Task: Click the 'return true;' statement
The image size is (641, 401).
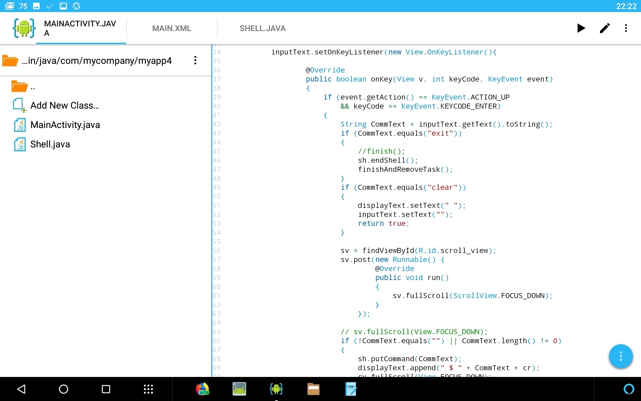Action: pyautogui.click(x=383, y=224)
